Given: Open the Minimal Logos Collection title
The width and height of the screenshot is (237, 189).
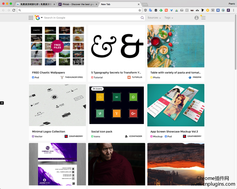Looking at the screenshot, I should coord(49,132).
